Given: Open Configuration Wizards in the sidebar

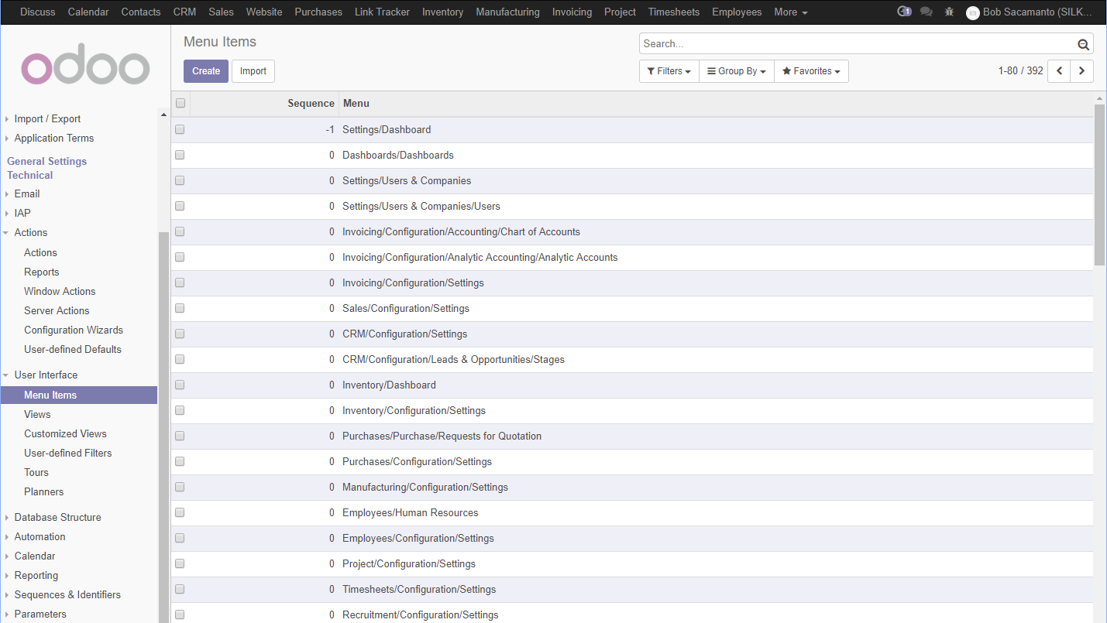Looking at the screenshot, I should [74, 330].
